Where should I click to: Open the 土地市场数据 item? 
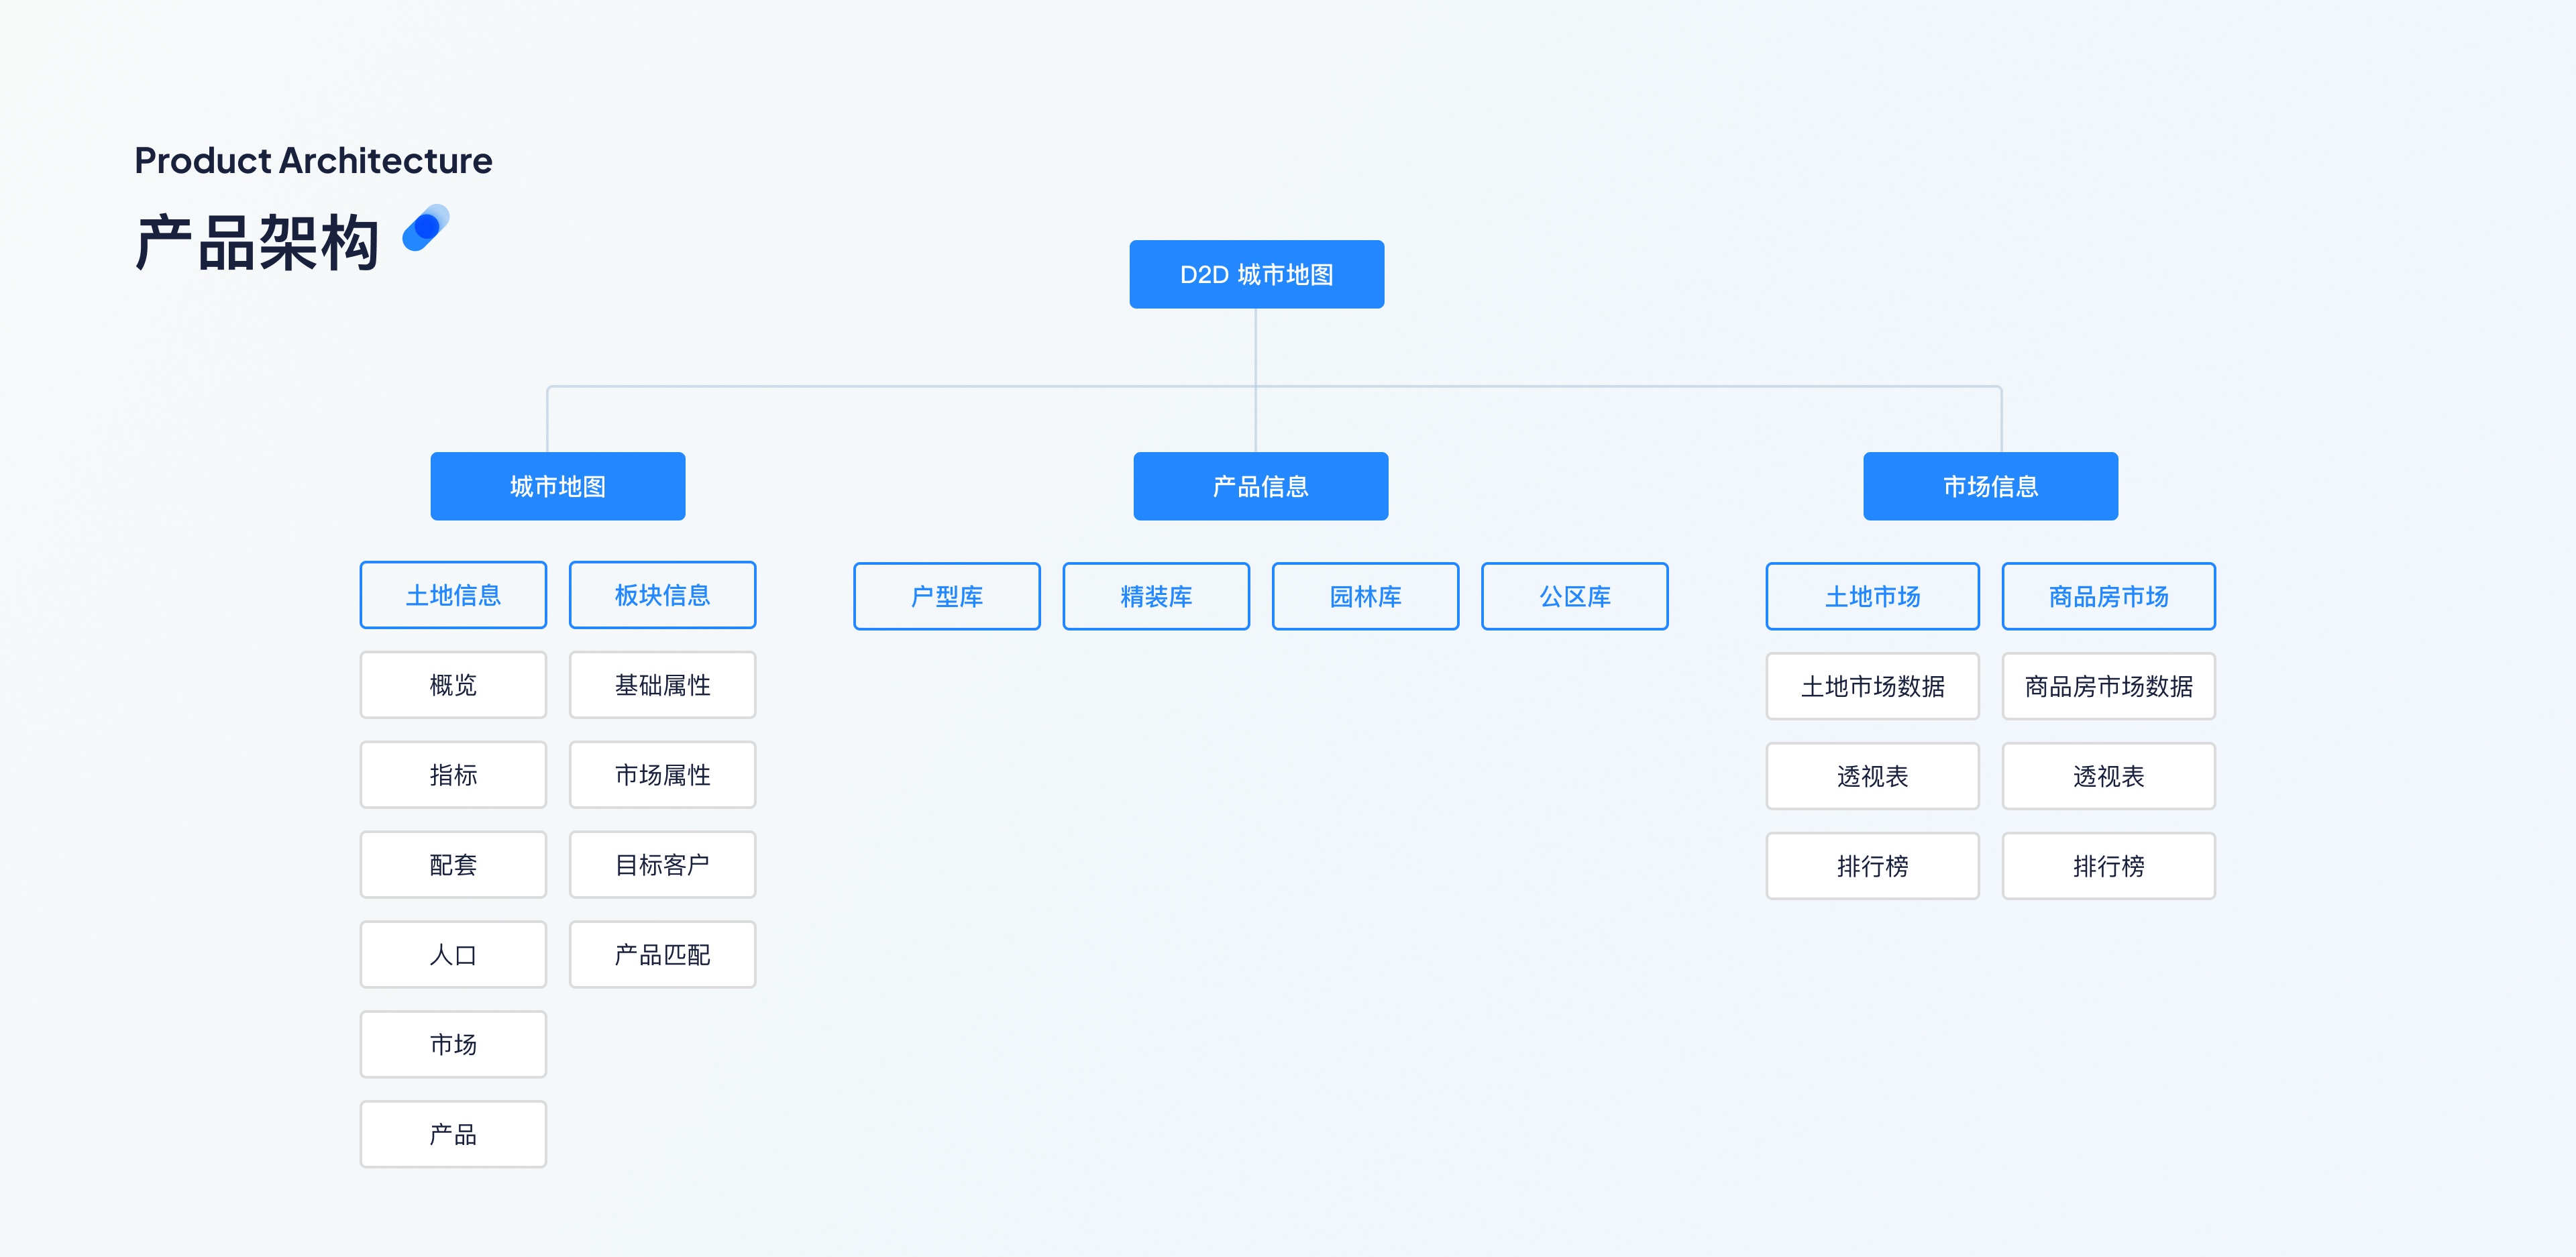click(x=1871, y=686)
